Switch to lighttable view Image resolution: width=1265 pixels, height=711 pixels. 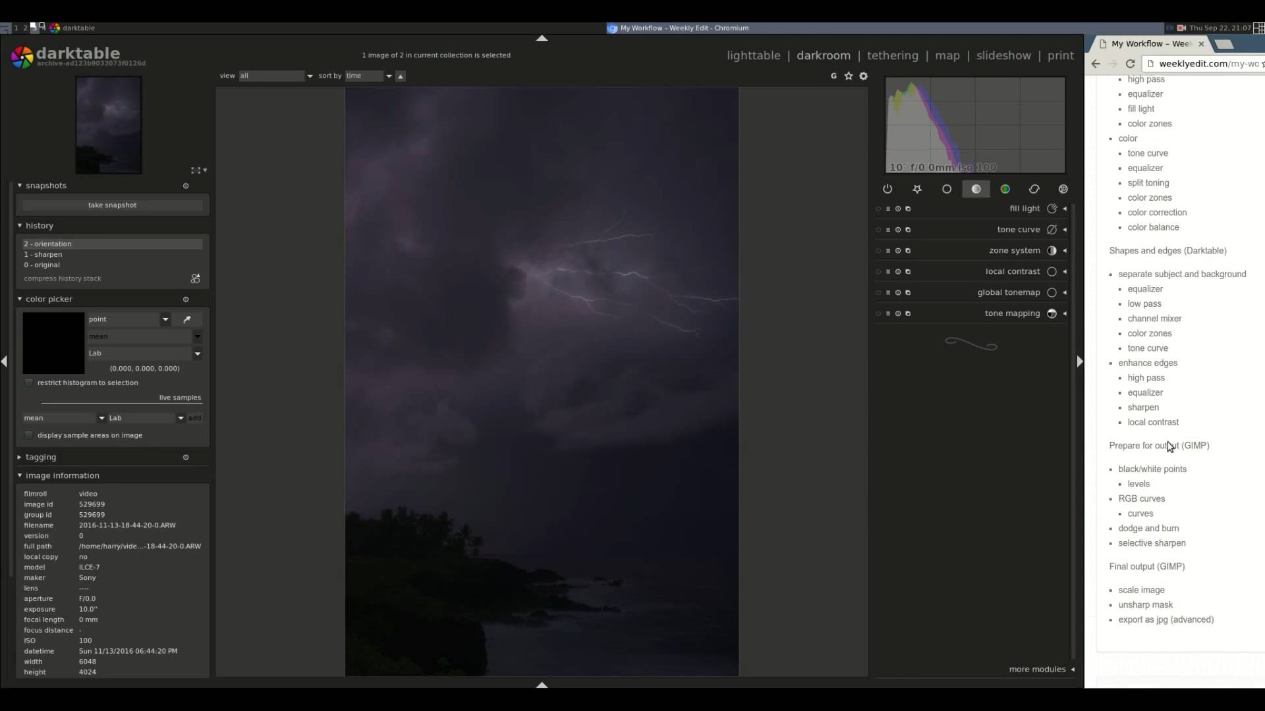(753, 55)
